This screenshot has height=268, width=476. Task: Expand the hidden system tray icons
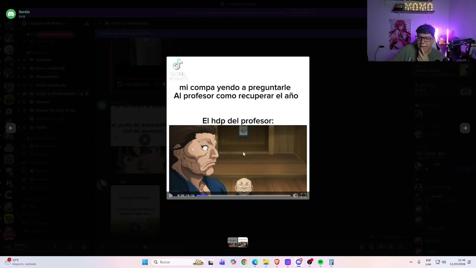pos(411,262)
